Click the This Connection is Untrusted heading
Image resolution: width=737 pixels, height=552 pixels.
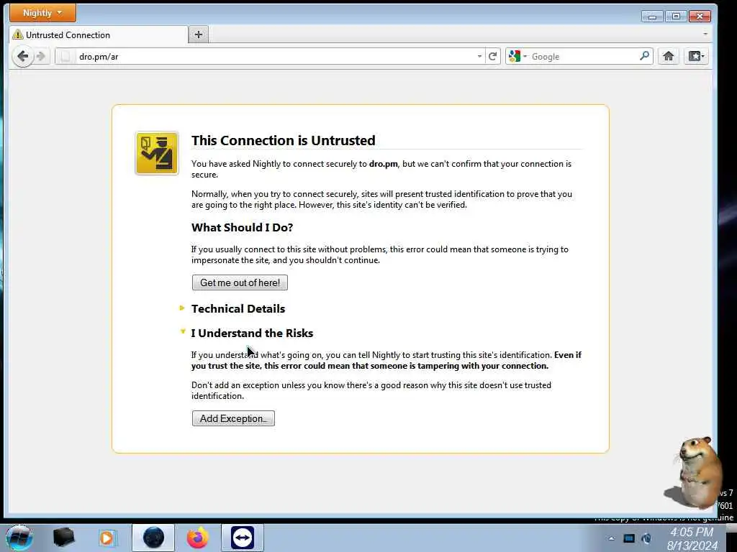coord(283,140)
